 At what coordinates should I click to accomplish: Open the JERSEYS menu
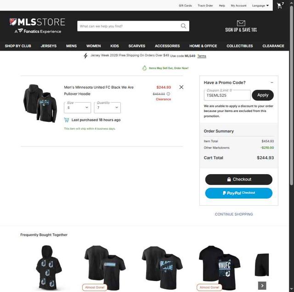(x=49, y=46)
